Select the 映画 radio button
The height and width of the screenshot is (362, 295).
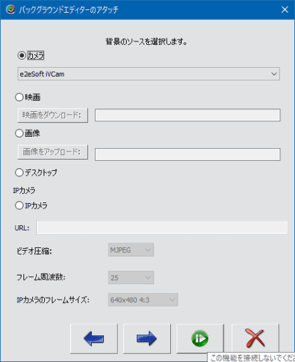pyautogui.click(x=19, y=97)
